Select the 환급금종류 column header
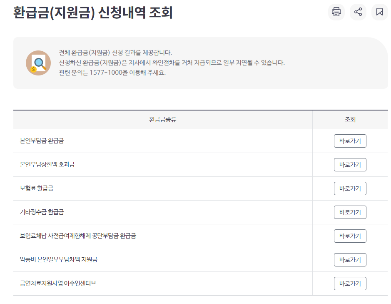 (x=162, y=120)
